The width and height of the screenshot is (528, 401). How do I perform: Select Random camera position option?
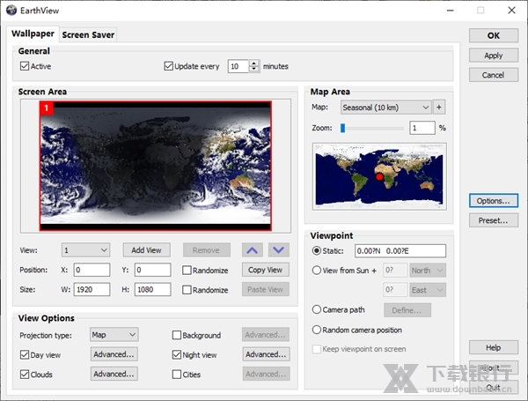[317, 330]
